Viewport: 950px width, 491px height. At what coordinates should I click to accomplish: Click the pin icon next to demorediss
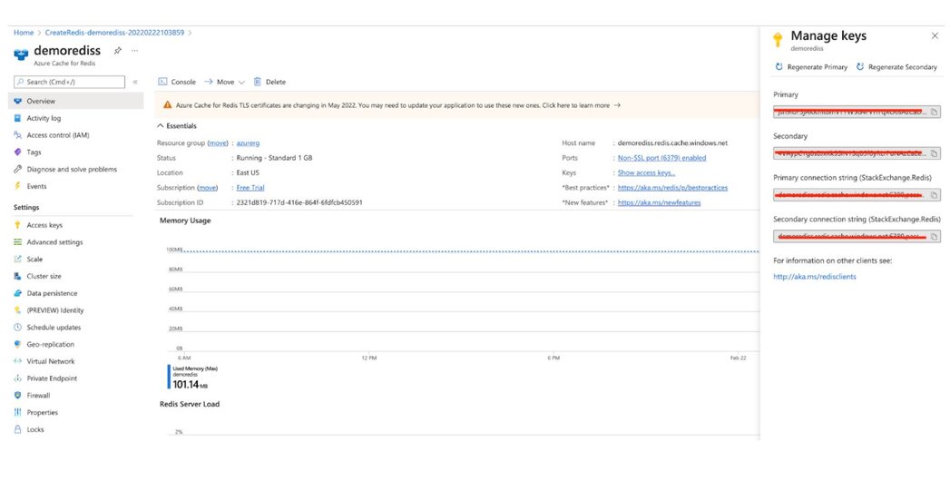point(117,51)
